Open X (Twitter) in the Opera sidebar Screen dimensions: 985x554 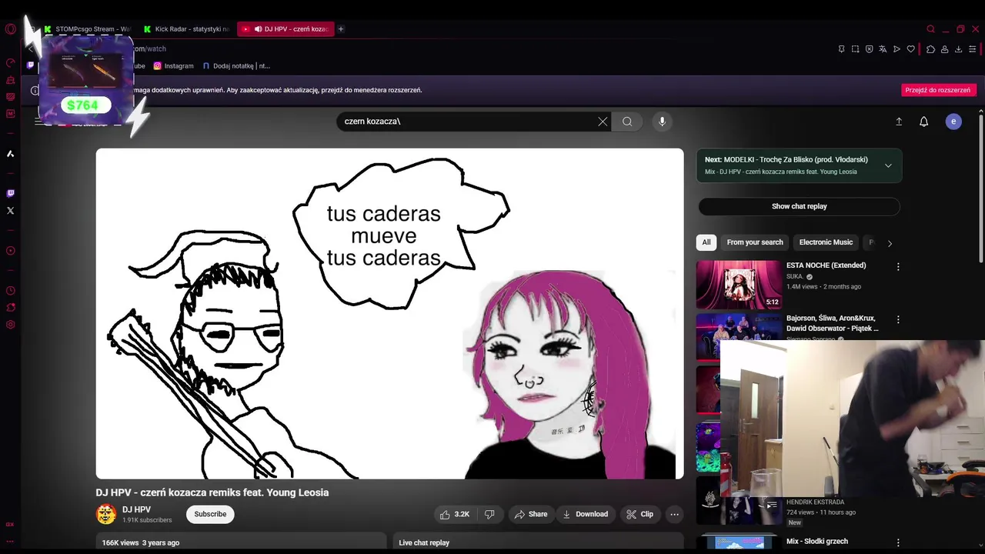coord(10,210)
